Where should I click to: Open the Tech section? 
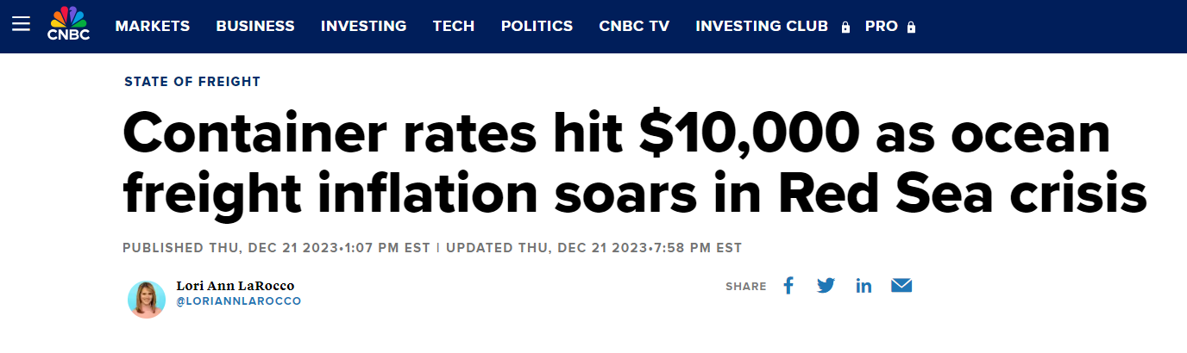[454, 26]
